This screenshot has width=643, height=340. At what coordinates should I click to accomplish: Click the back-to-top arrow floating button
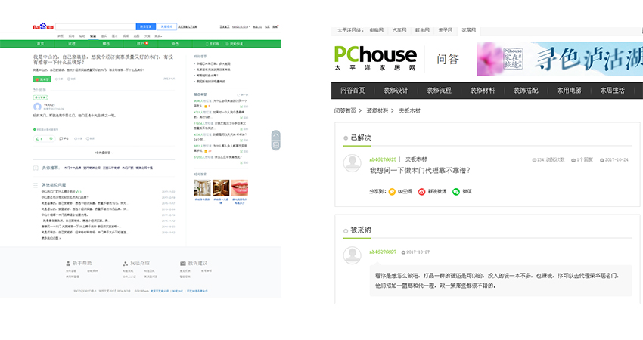276,135
